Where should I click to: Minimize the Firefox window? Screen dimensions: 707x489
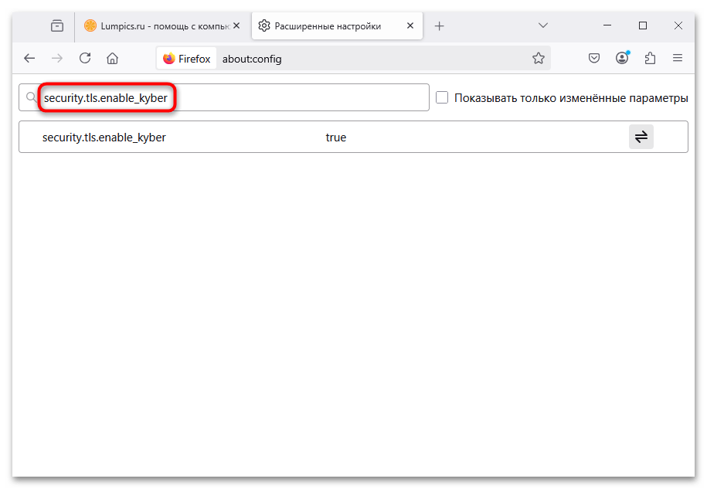coord(607,25)
